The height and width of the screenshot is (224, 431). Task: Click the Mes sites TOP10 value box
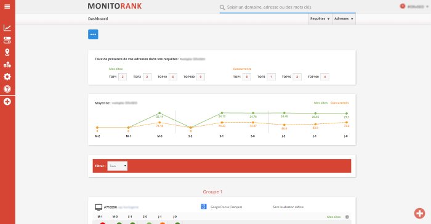(x=173, y=77)
